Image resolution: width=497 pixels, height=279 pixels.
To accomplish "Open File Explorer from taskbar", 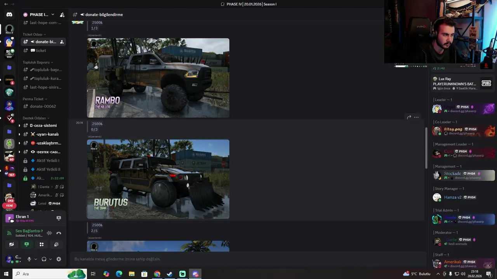I will 132,274.
